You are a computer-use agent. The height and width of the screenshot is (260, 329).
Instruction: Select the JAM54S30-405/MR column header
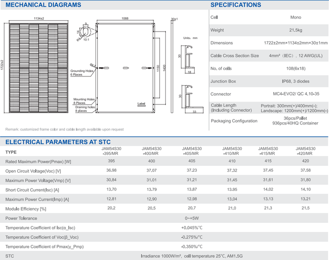pyautogui.click(x=192, y=151)
